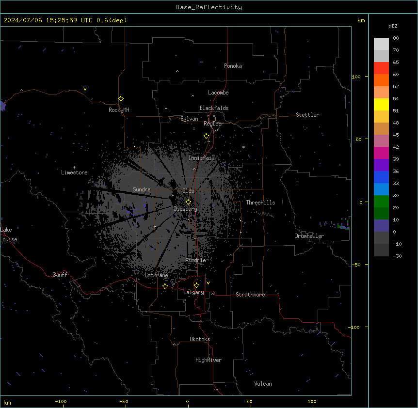Select the yellow diamond marker below Cochrane
This screenshot has height=408, width=418.
[x=165, y=286]
